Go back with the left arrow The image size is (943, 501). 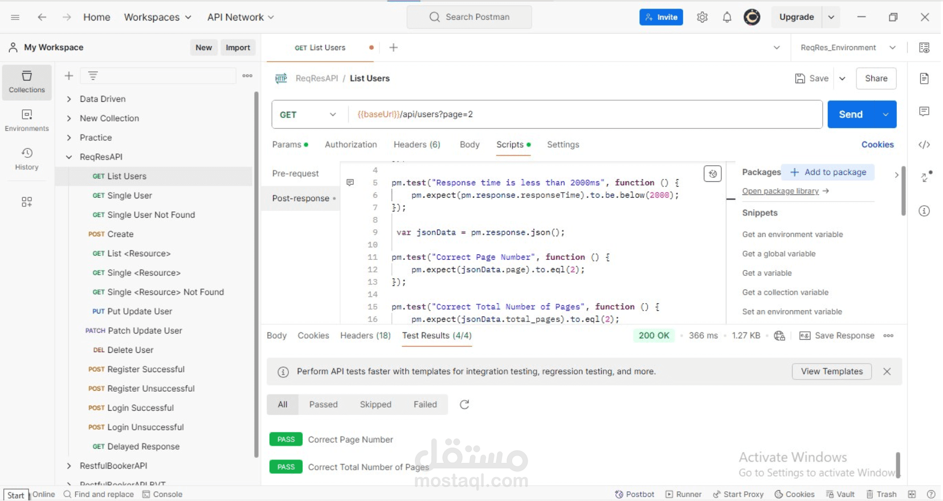[42, 17]
